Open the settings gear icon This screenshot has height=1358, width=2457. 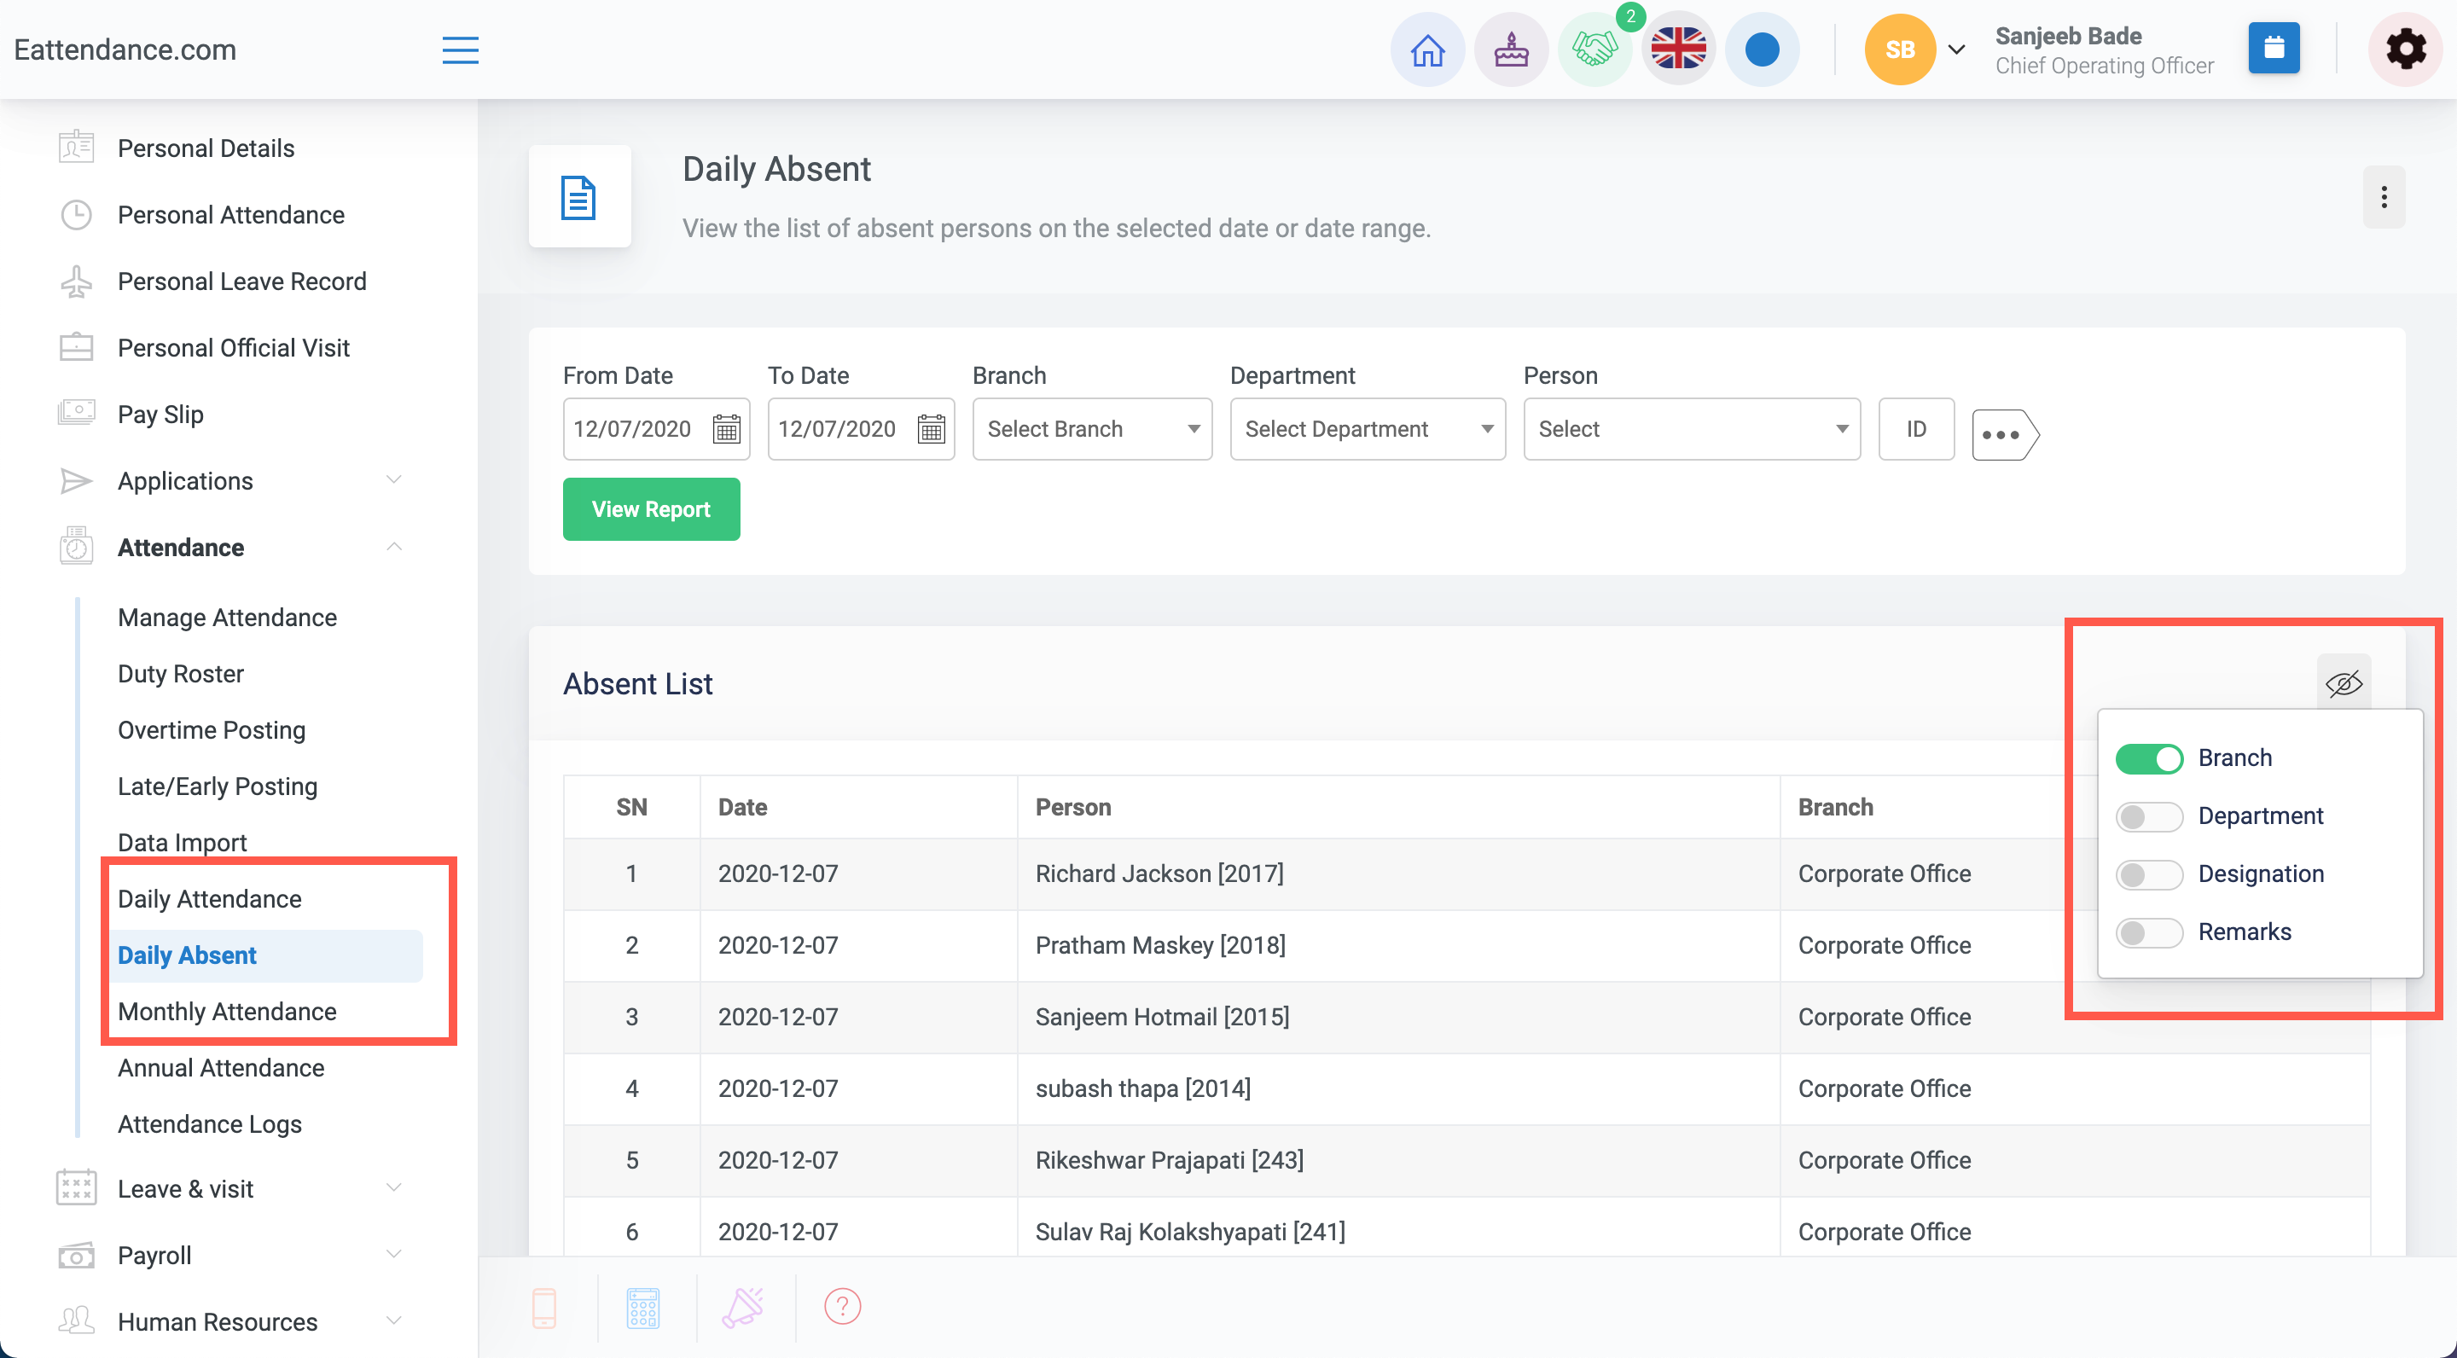[2405, 49]
